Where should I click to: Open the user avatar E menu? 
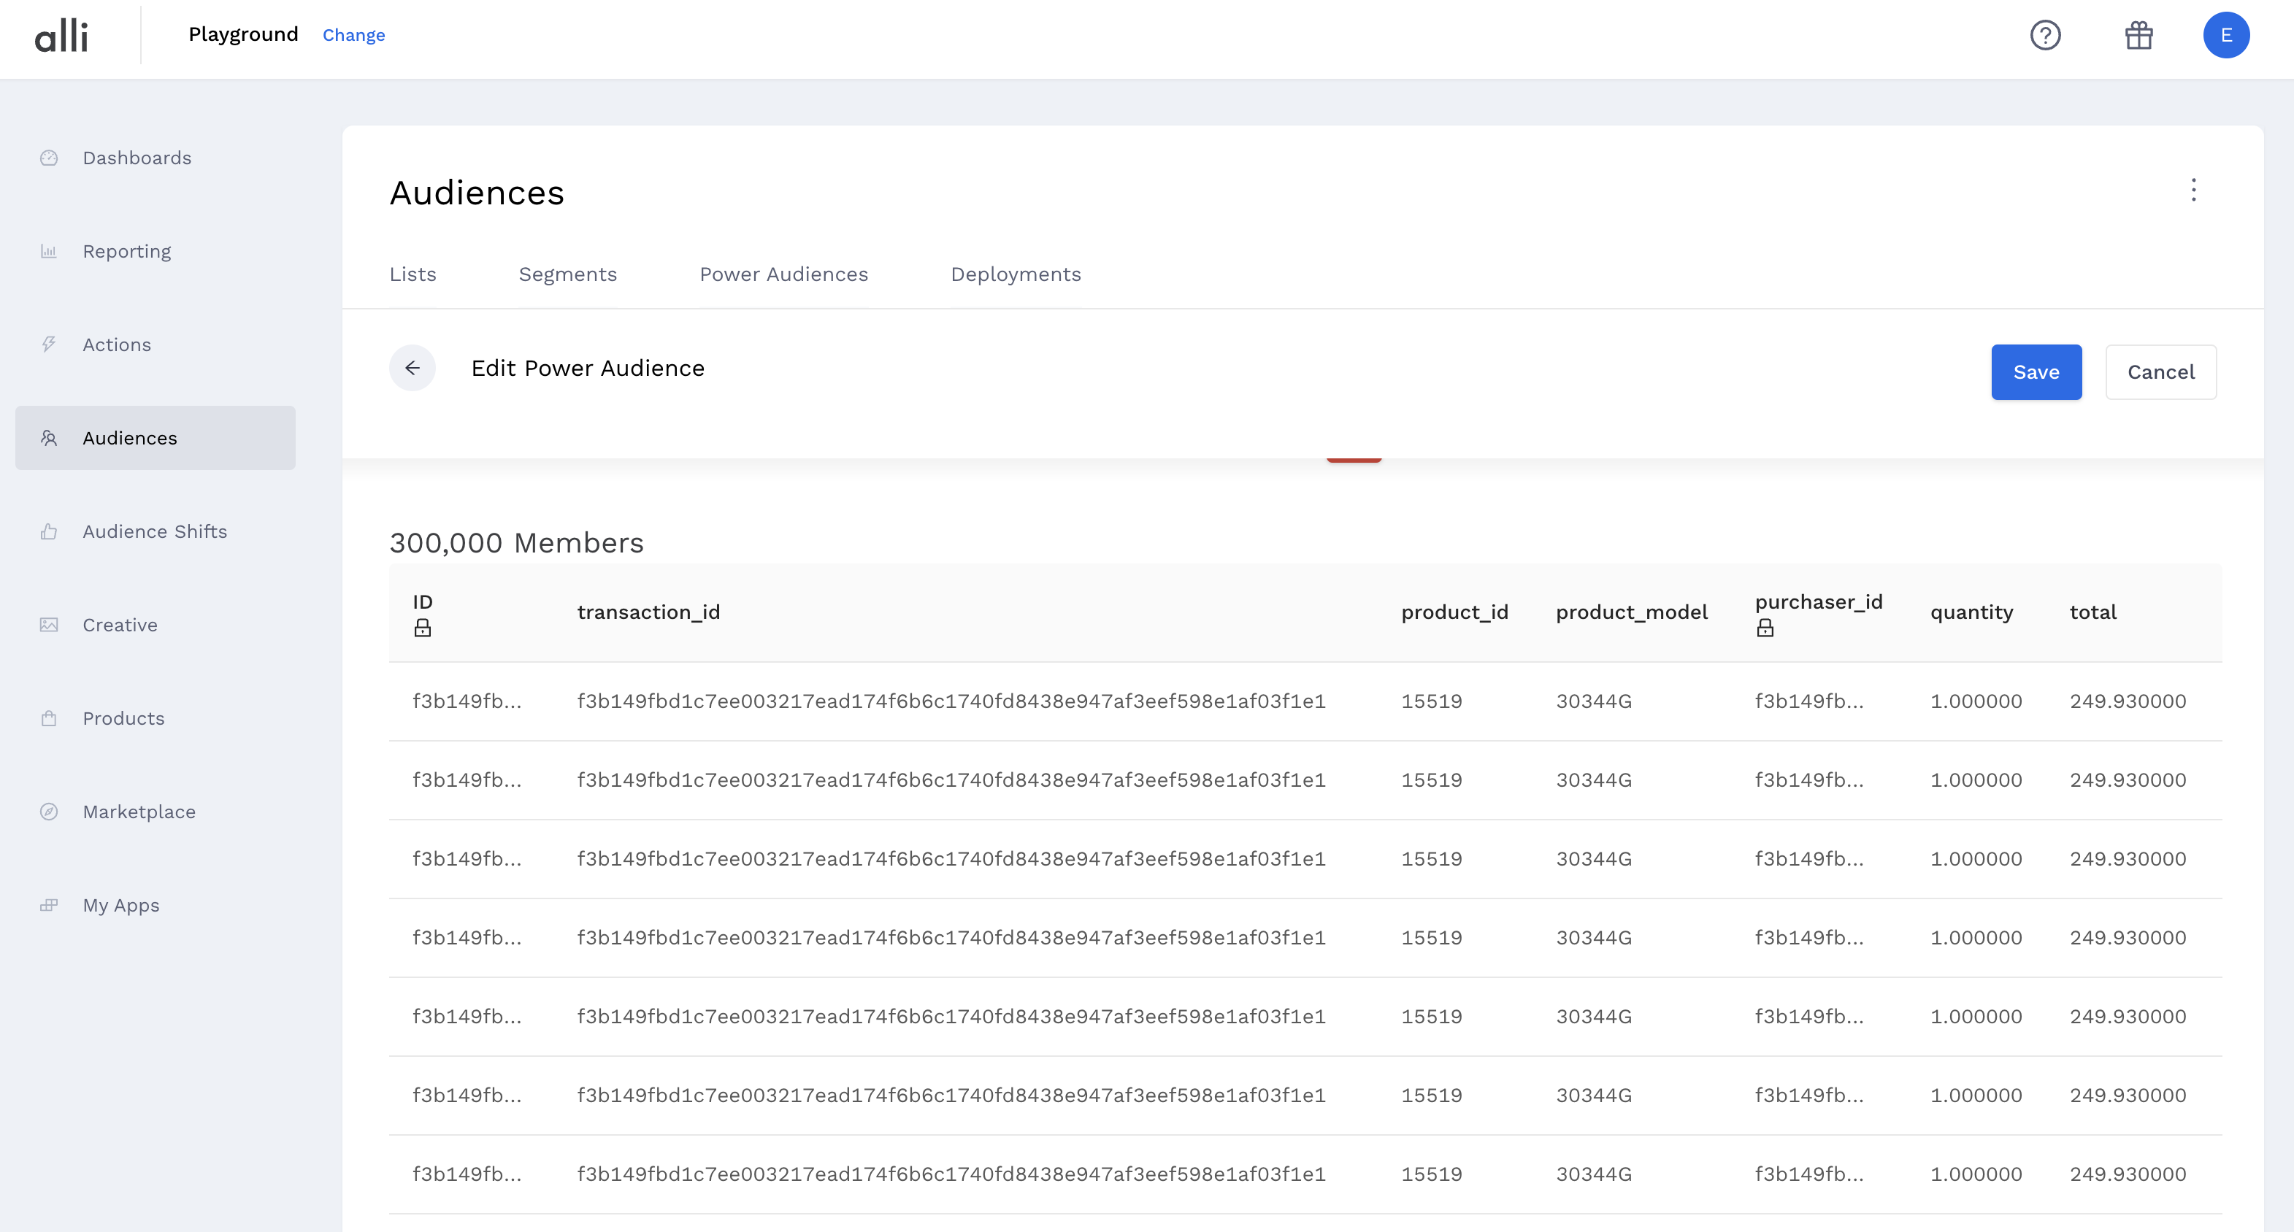click(2225, 36)
